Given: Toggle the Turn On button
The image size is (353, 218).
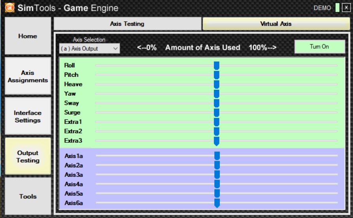Looking at the screenshot, I should click(319, 47).
